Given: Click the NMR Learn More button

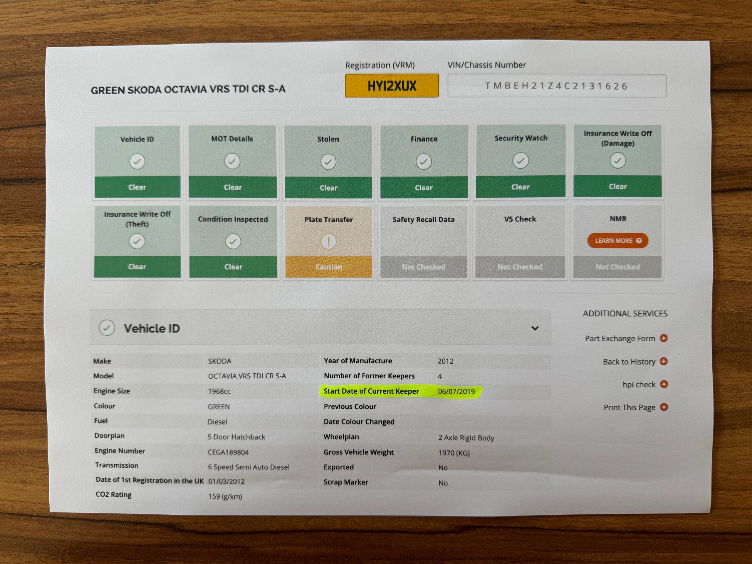Looking at the screenshot, I should pos(617,241).
